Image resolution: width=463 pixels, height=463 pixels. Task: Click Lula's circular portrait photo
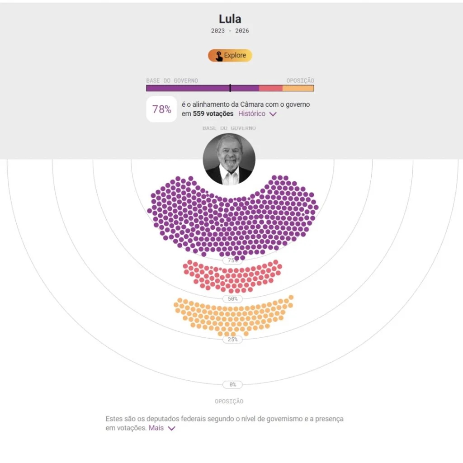[x=229, y=159]
